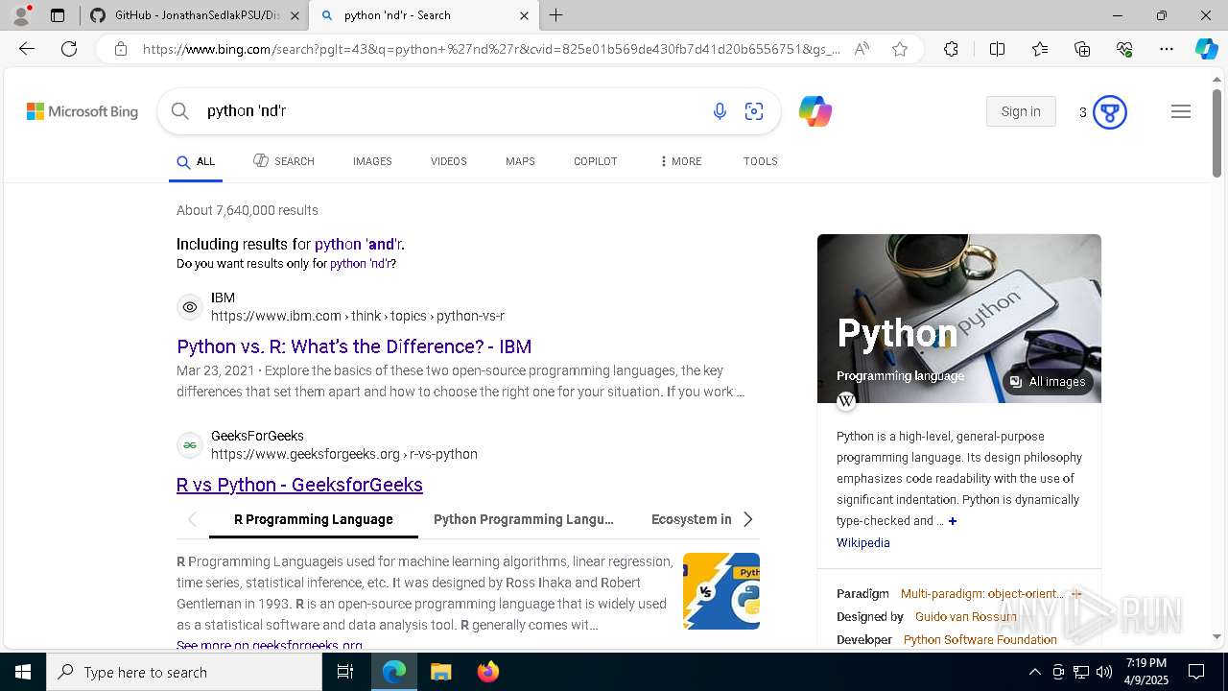
Task: Select the Python Programming Language subtab
Action: pyautogui.click(x=524, y=519)
